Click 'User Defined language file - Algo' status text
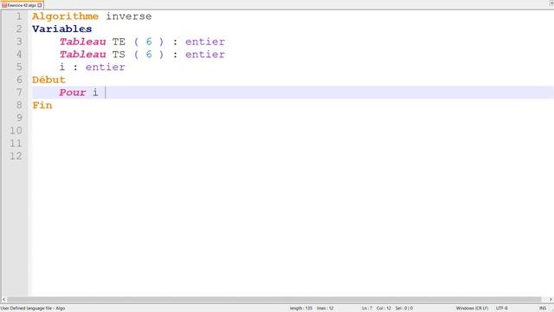The width and height of the screenshot is (554, 312). (33, 309)
